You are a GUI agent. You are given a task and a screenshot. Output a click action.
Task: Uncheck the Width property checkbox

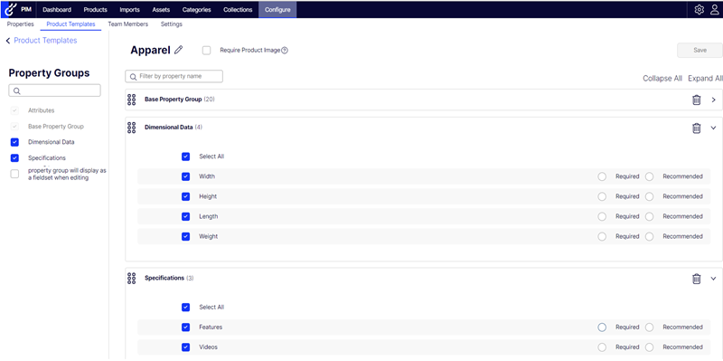[185, 176]
